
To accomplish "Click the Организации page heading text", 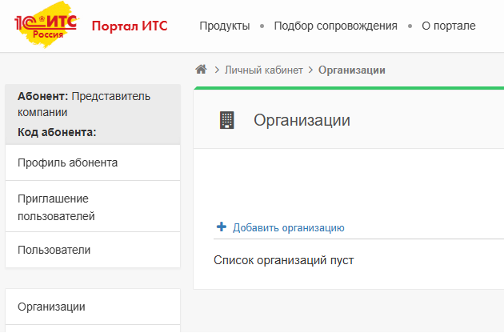I will pos(302,120).
